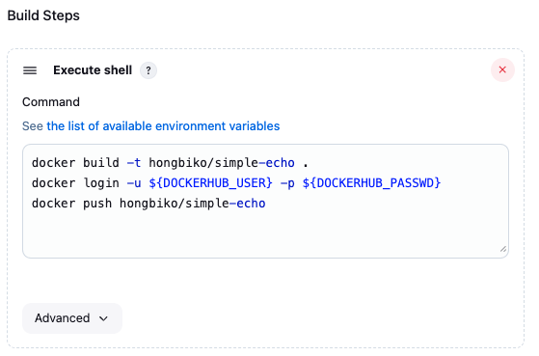Open the Execute shell help question mark
539x356 pixels.
[148, 70]
